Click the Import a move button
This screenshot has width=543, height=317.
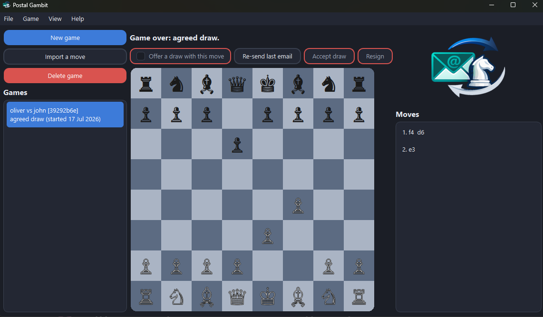pos(65,57)
